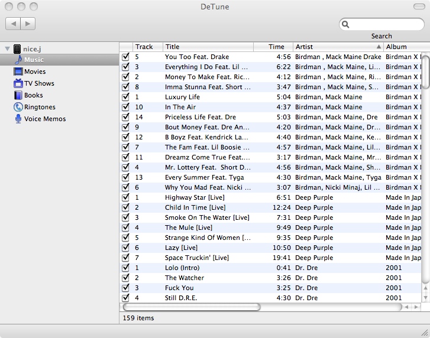The image size is (430, 338).
Task: Click the Voice Memos microphone icon
Action: [x=18, y=119]
